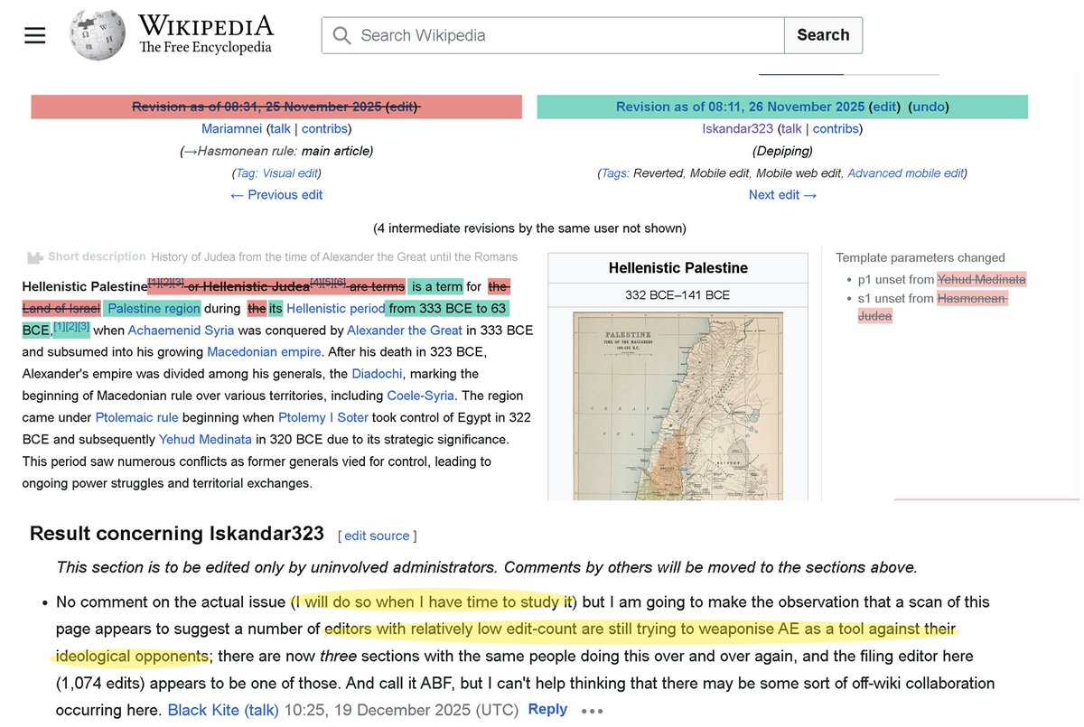Click the Short description puzzle icon
This screenshot has height=727, width=1084.
[34, 257]
